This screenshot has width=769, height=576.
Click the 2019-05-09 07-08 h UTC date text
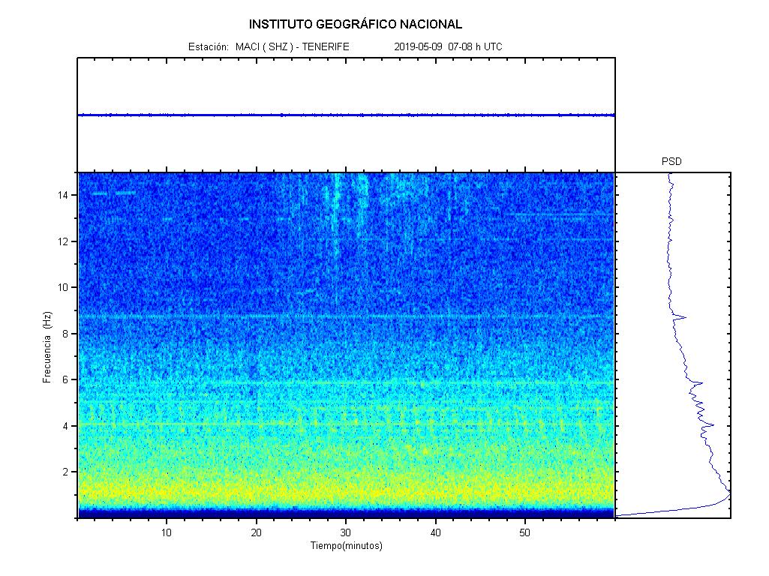448,46
